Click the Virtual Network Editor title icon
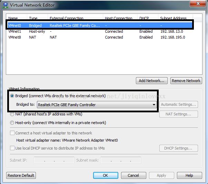The image size is (208, 184). (5, 5)
